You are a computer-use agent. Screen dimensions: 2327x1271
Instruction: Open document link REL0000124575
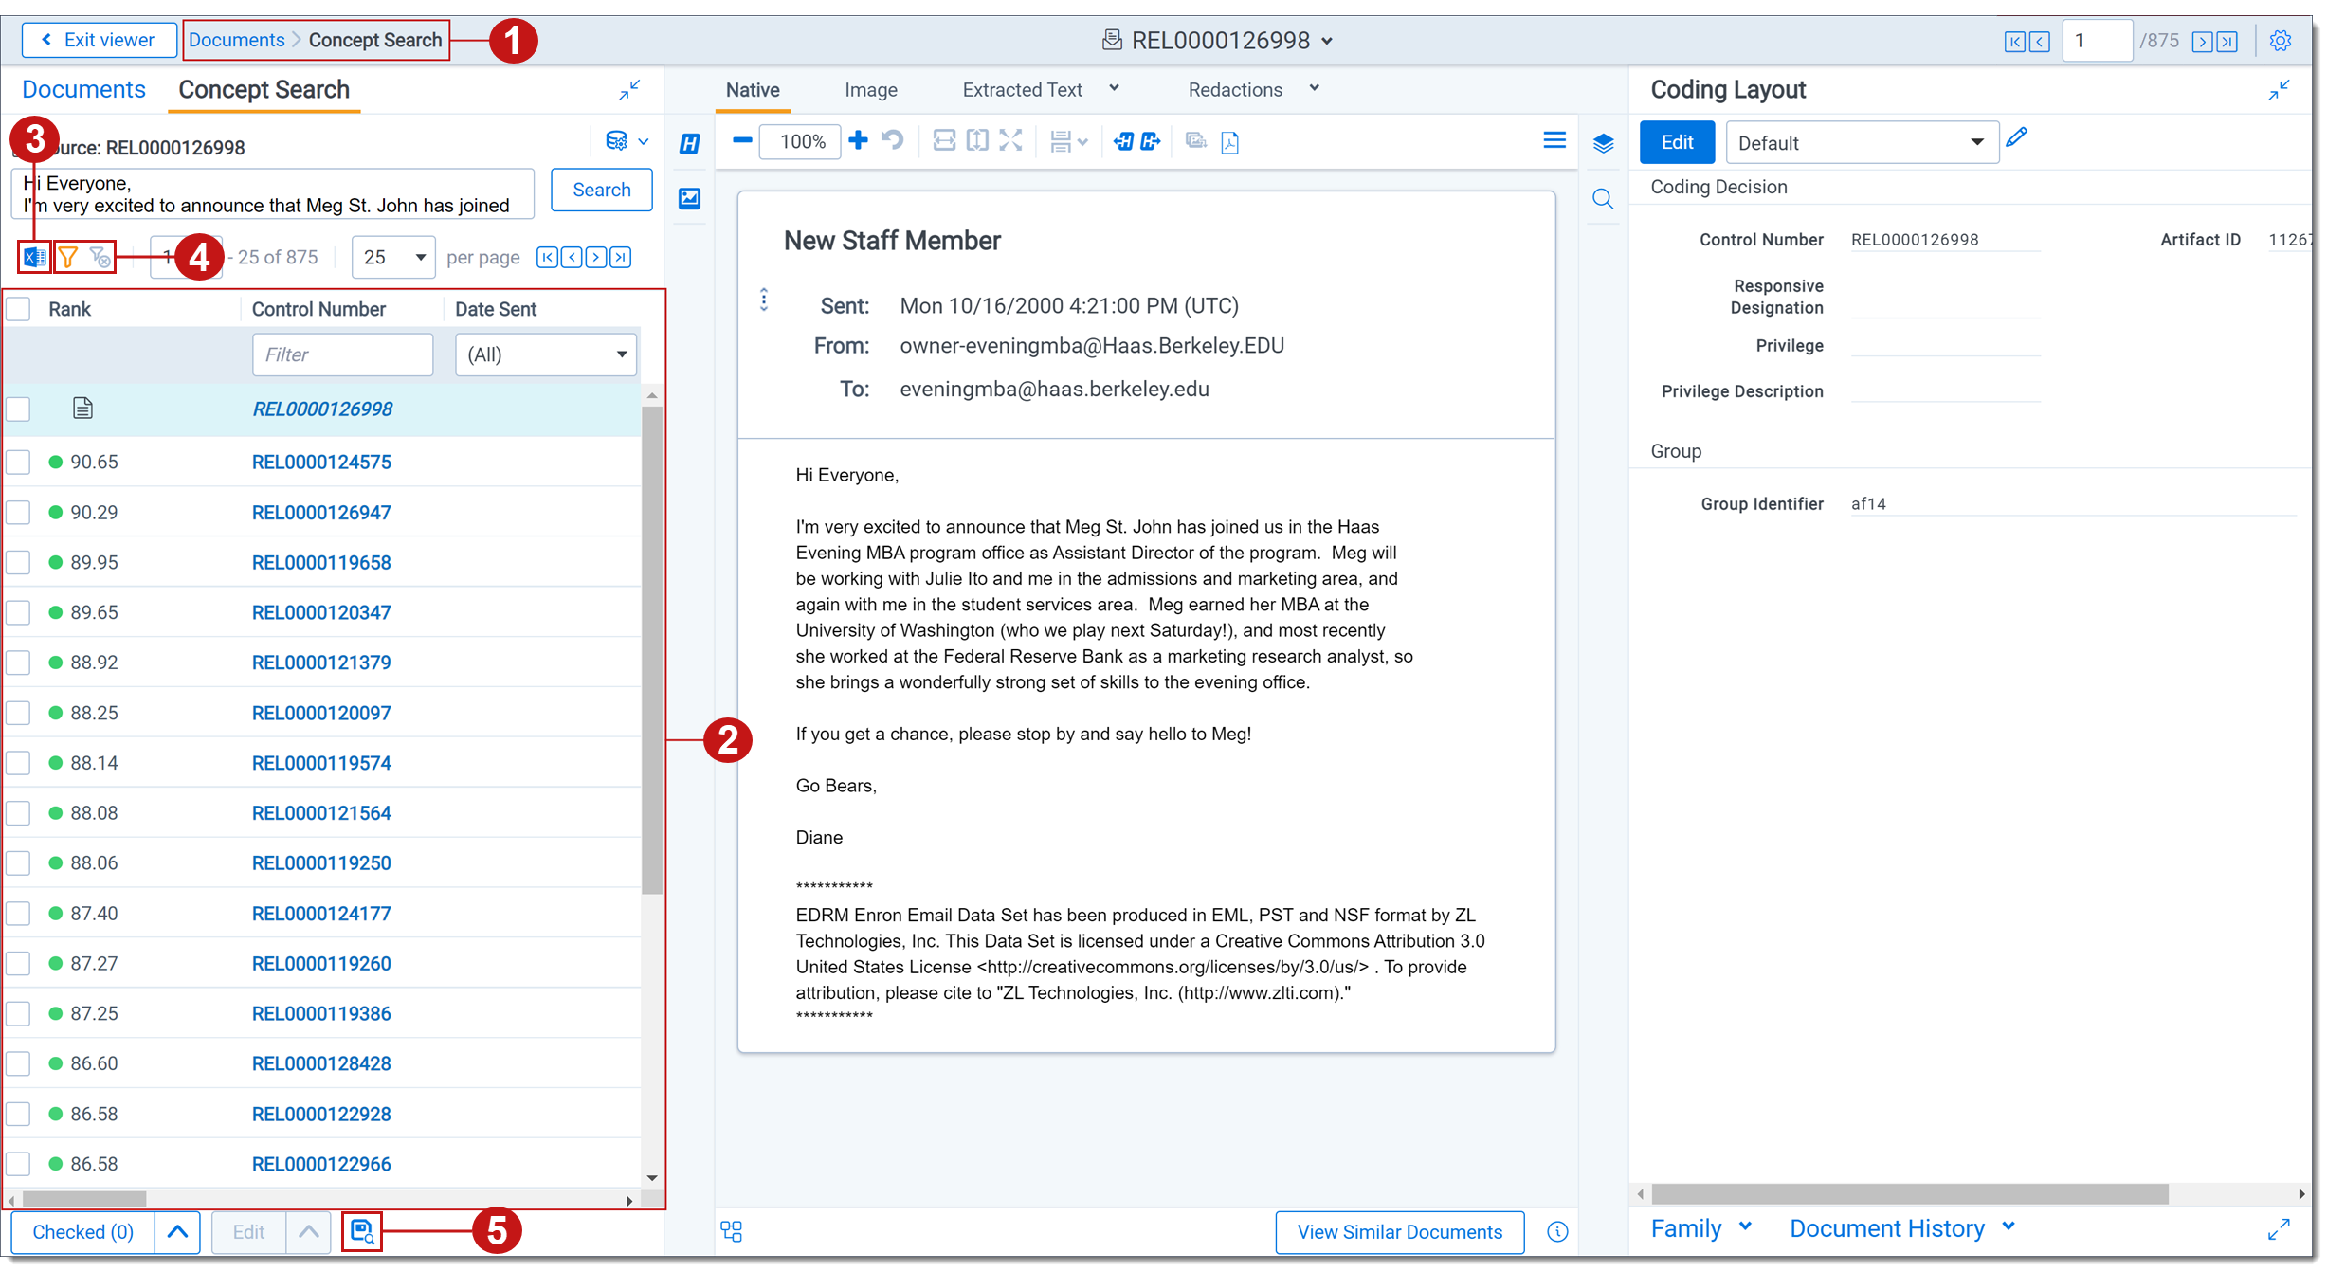click(x=321, y=463)
